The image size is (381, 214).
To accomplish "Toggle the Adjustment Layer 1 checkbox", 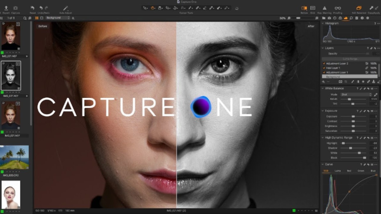I will pos(324,73).
